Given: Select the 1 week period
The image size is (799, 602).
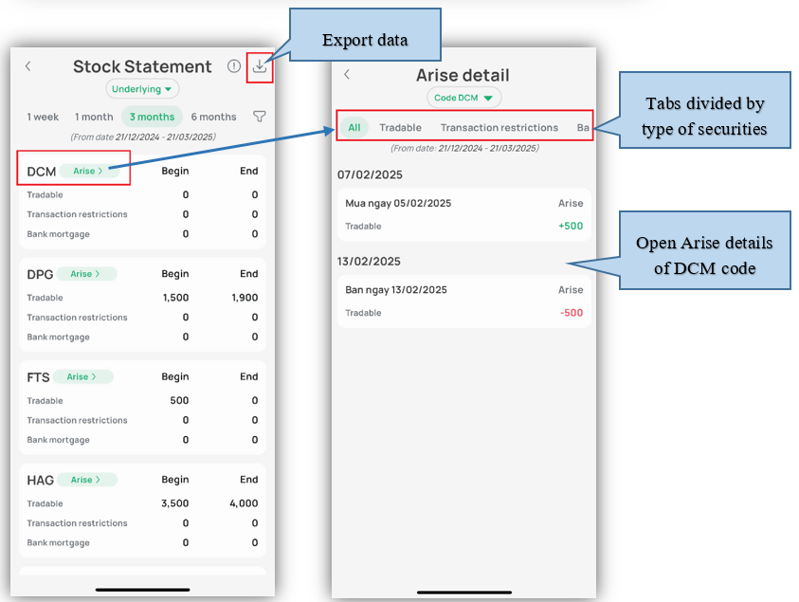Looking at the screenshot, I should 43,117.
